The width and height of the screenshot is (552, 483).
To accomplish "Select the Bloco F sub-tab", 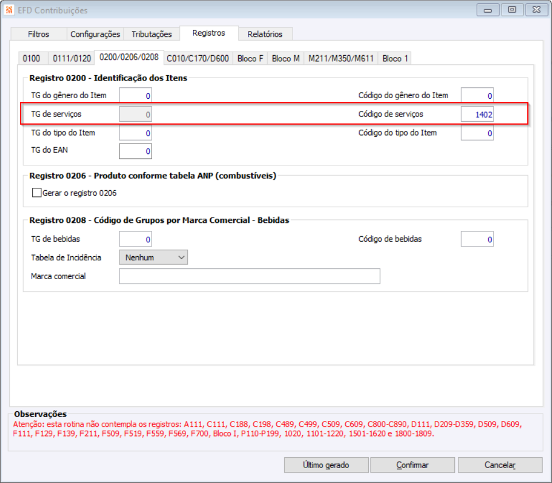I will (250, 59).
